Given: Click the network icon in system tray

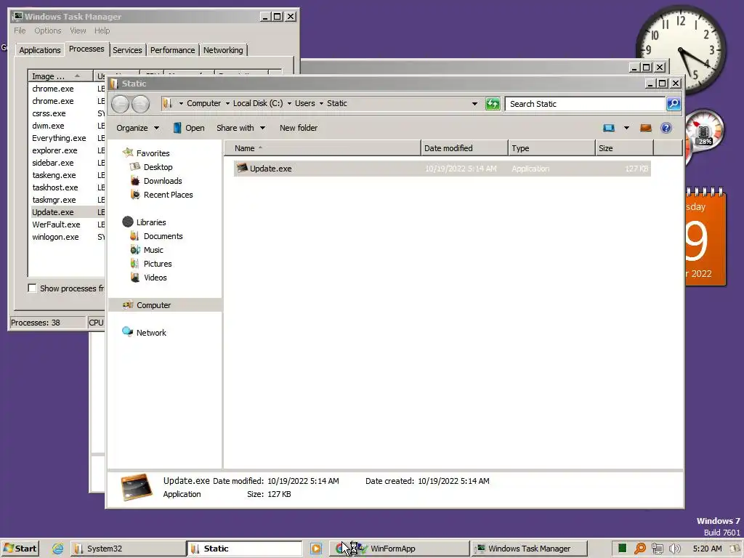Looking at the screenshot, I should (657, 549).
